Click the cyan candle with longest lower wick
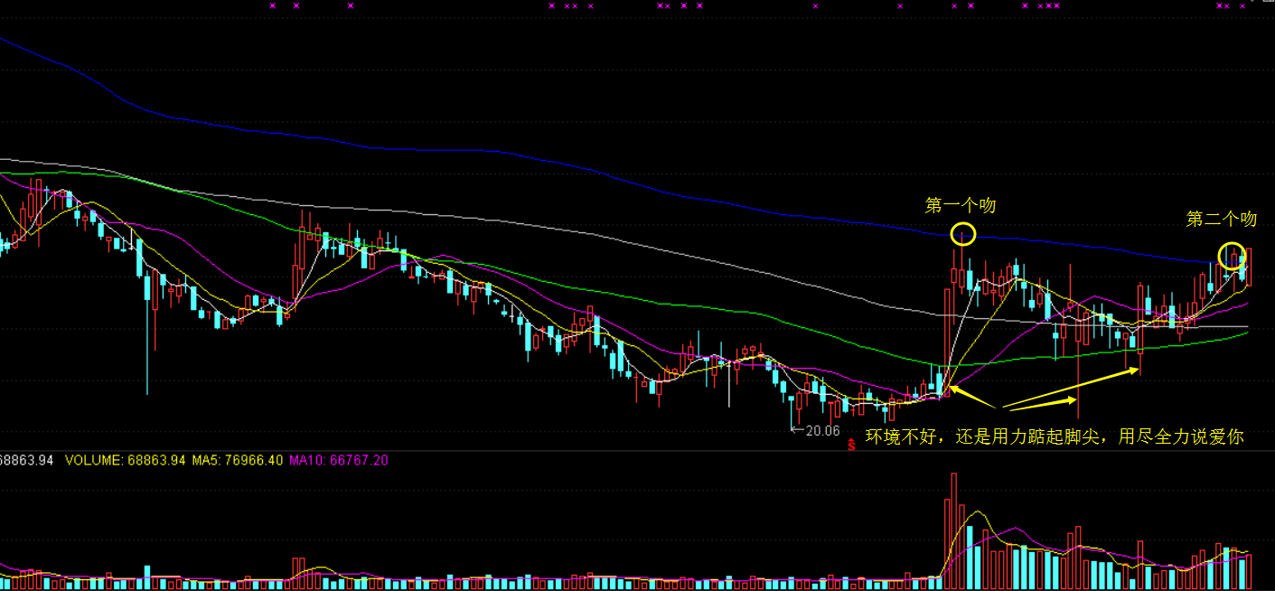Image resolution: width=1275 pixels, height=591 pixels. [x=147, y=298]
